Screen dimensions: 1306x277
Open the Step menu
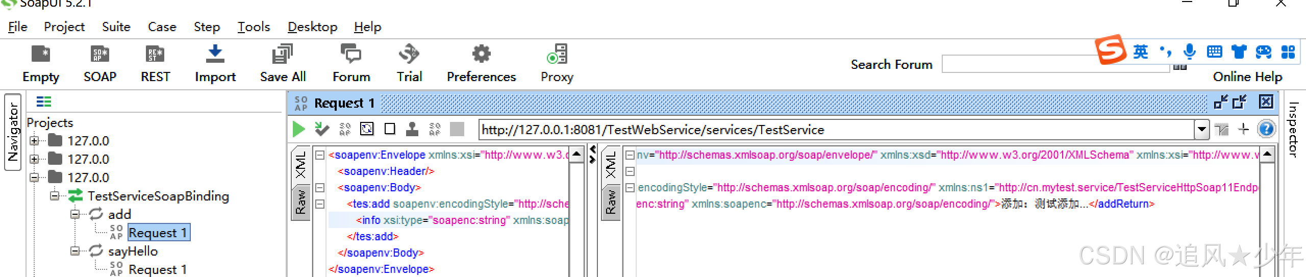tap(207, 27)
